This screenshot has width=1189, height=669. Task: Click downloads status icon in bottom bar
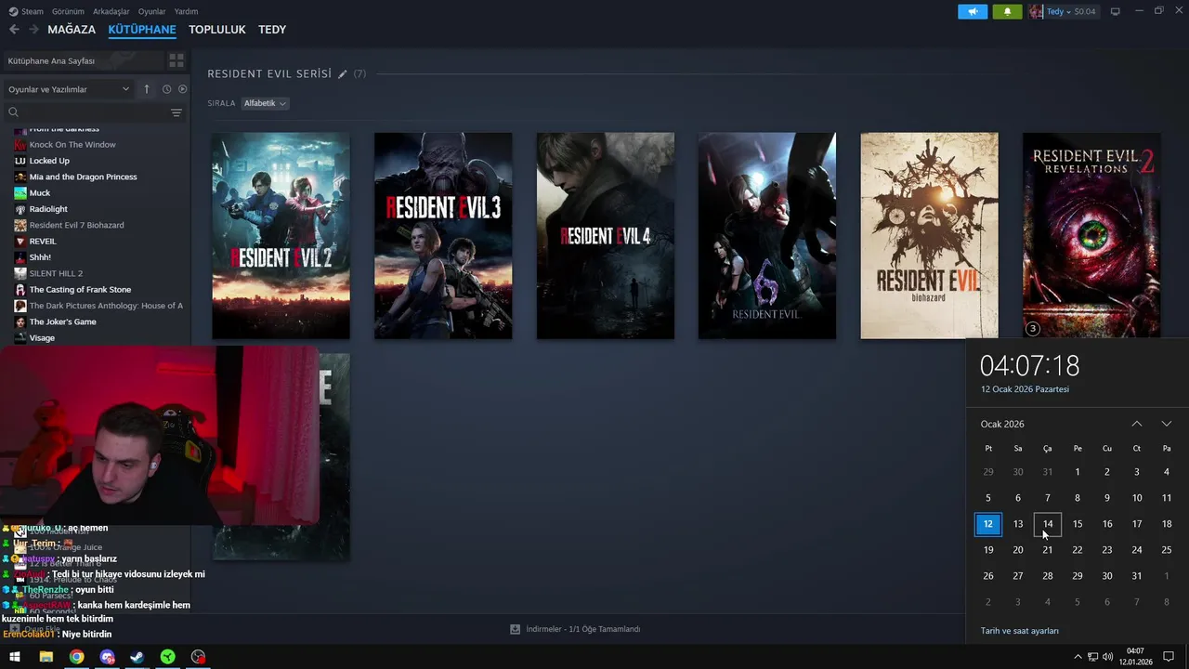(x=515, y=629)
